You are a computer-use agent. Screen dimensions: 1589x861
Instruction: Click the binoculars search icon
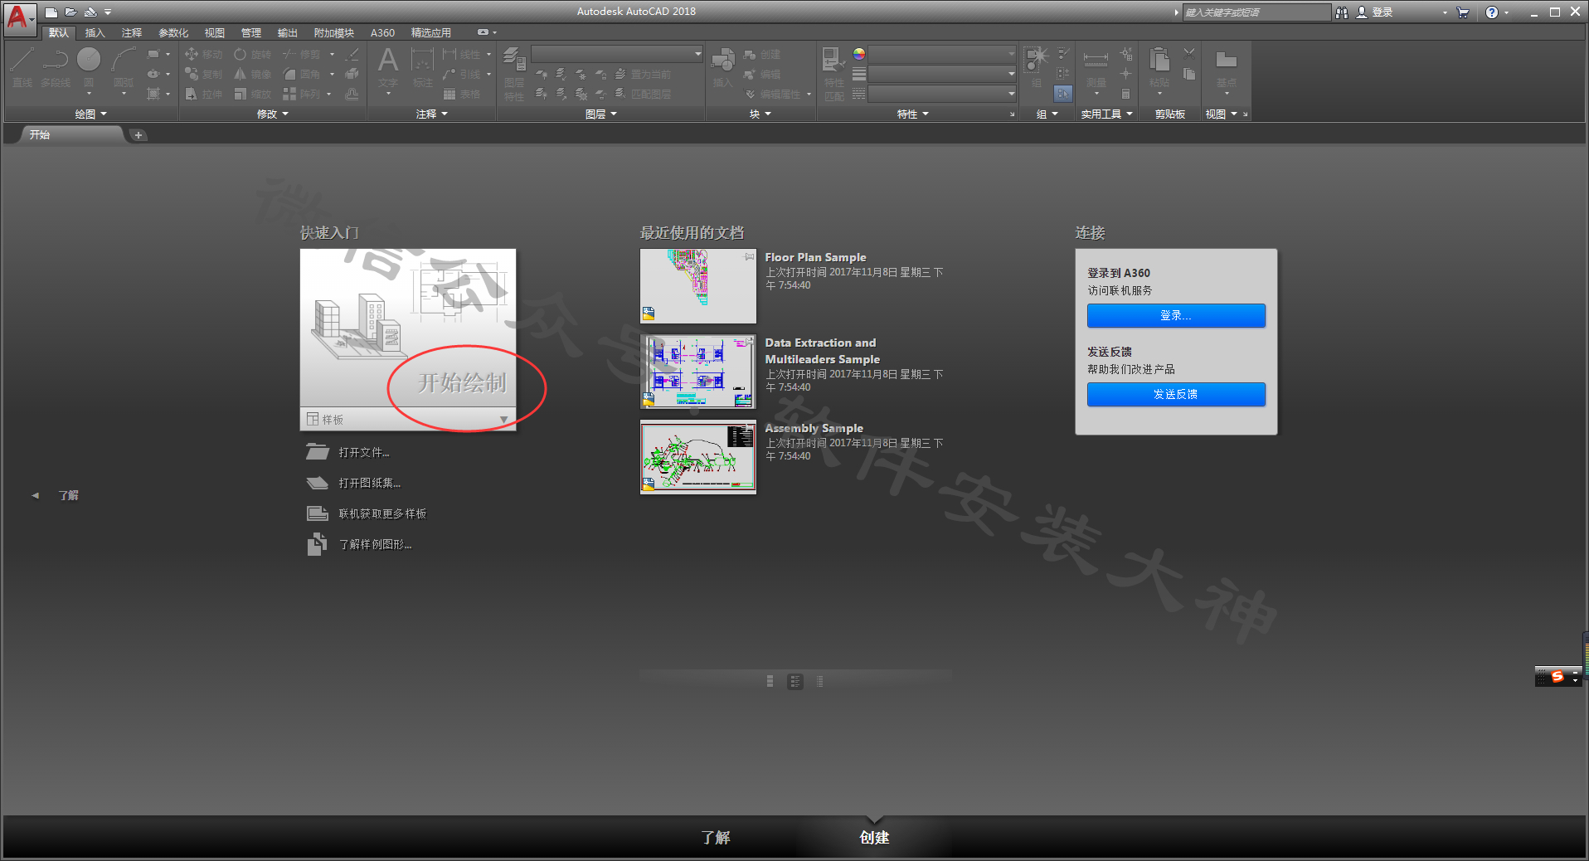coord(1342,12)
